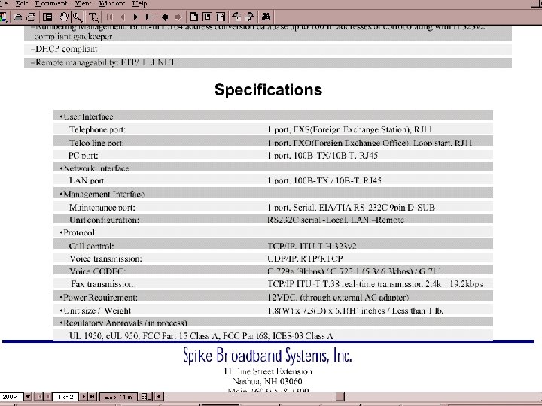542x406 pixels.
Task: Click the 'Unit configuration:' label
Action: tap(104, 220)
